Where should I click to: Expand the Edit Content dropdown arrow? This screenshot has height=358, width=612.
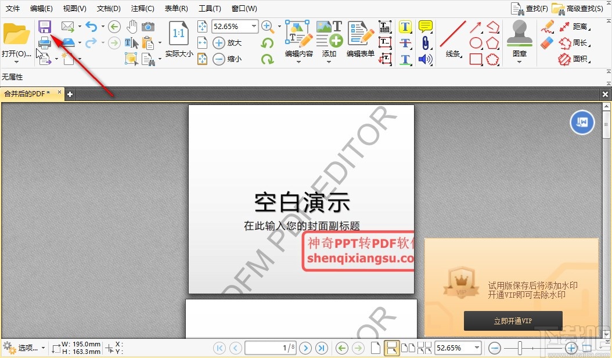(298, 62)
